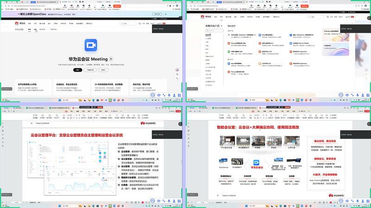Click the play icon beside 华为云会议 Meeting title
Screen dimensions: 371x208
pyautogui.click(x=111, y=59)
